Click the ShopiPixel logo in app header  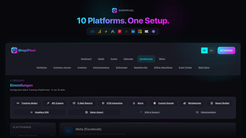tap(23, 50)
